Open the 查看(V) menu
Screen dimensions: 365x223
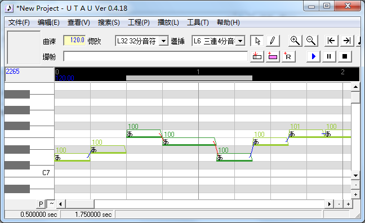[78, 23]
